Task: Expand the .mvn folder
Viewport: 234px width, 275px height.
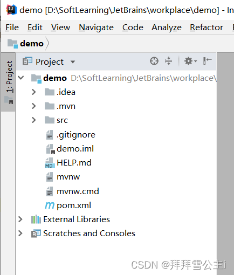Action: 34,106
